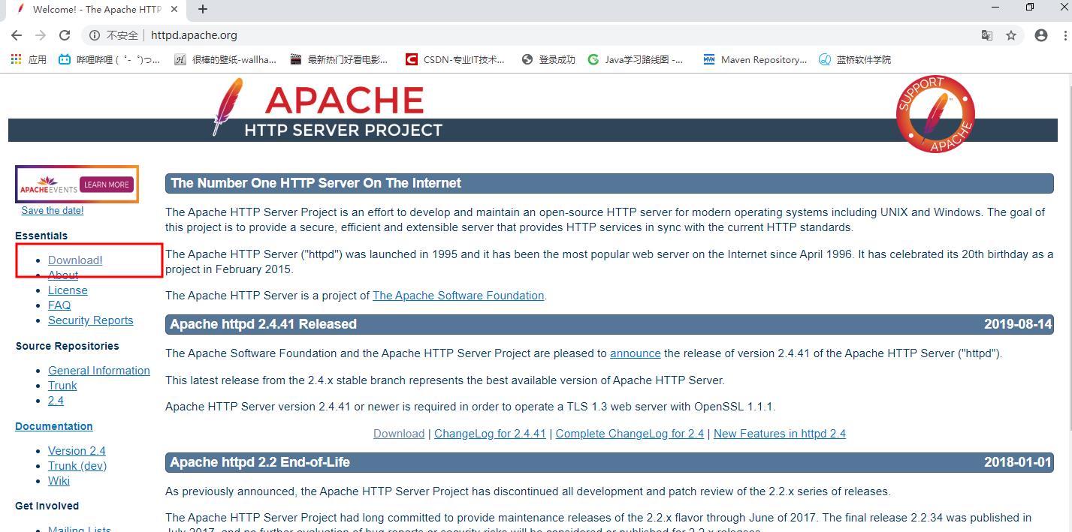Screen dimensions: 1072x532
Task: Open the Wiki link
Action: (59, 481)
